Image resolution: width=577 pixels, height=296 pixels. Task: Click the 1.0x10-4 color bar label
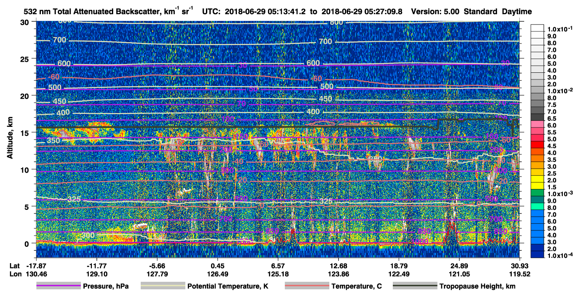tap(559, 255)
